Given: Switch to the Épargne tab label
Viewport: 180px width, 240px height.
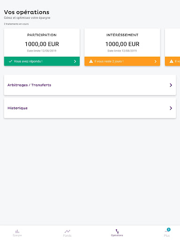Looking at the screenshot, I should (x=17, y=235).
